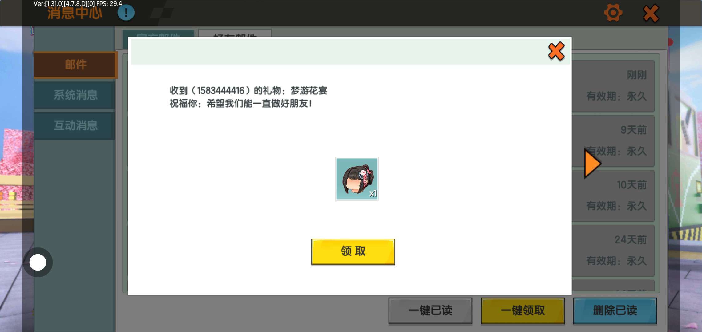702x332 pixels.
Task: Click the 删除已读 delete read button
Action: click(615, 310)
